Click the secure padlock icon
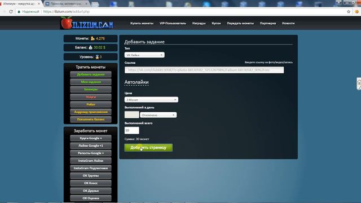Image resolution: width=361 pixels, height=203 pixels. tap(19, 11)
